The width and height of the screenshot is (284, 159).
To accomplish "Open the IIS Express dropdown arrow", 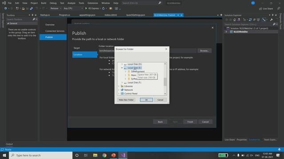I will click(x=100, y=8).
